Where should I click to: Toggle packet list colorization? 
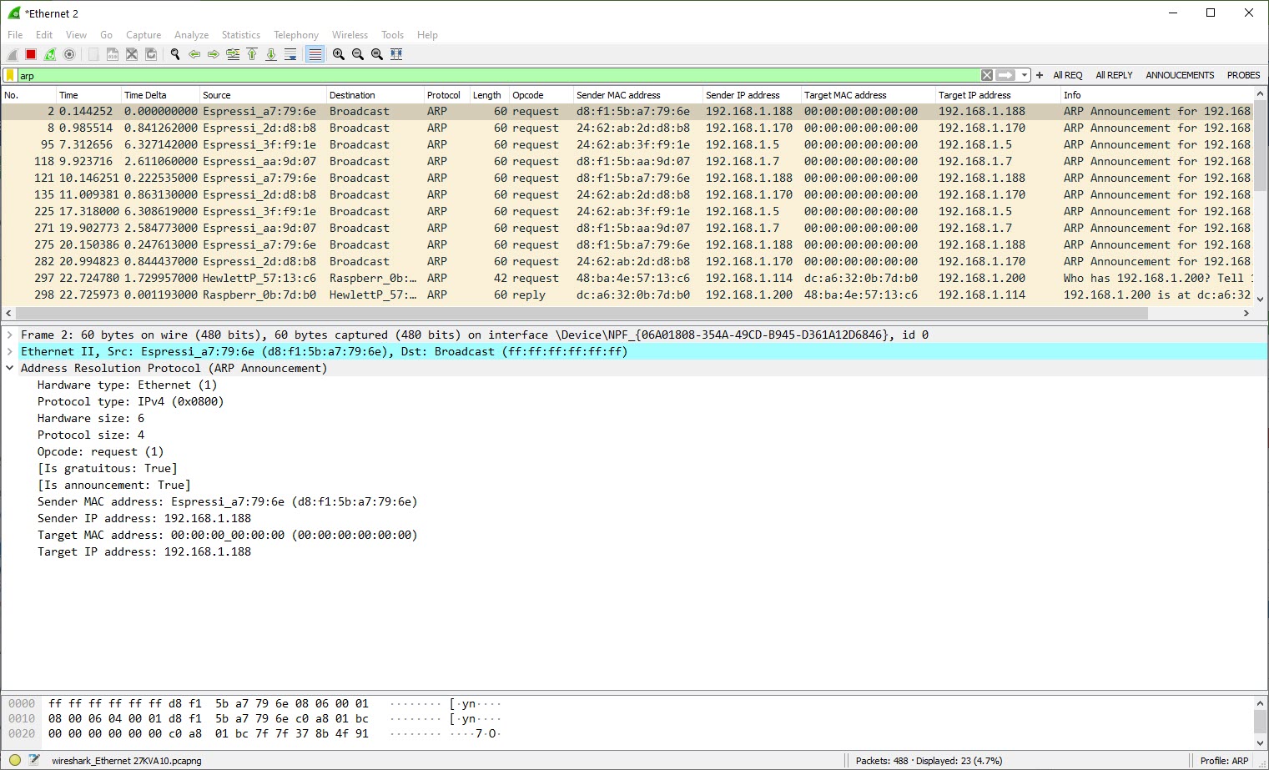[x=314, y=54]
